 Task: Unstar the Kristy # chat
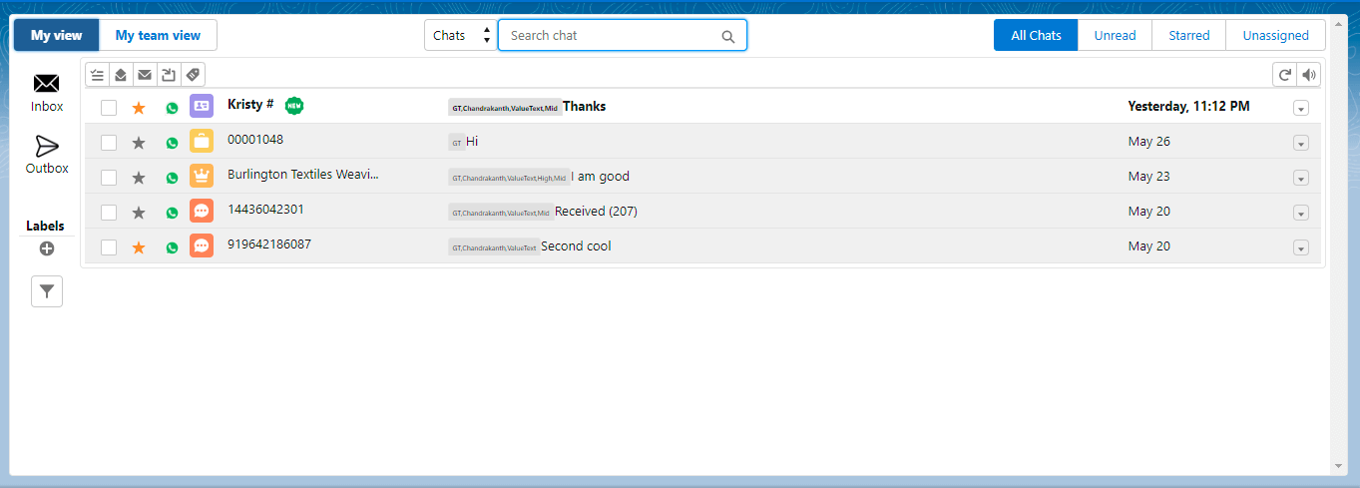[x=139, y=108]
